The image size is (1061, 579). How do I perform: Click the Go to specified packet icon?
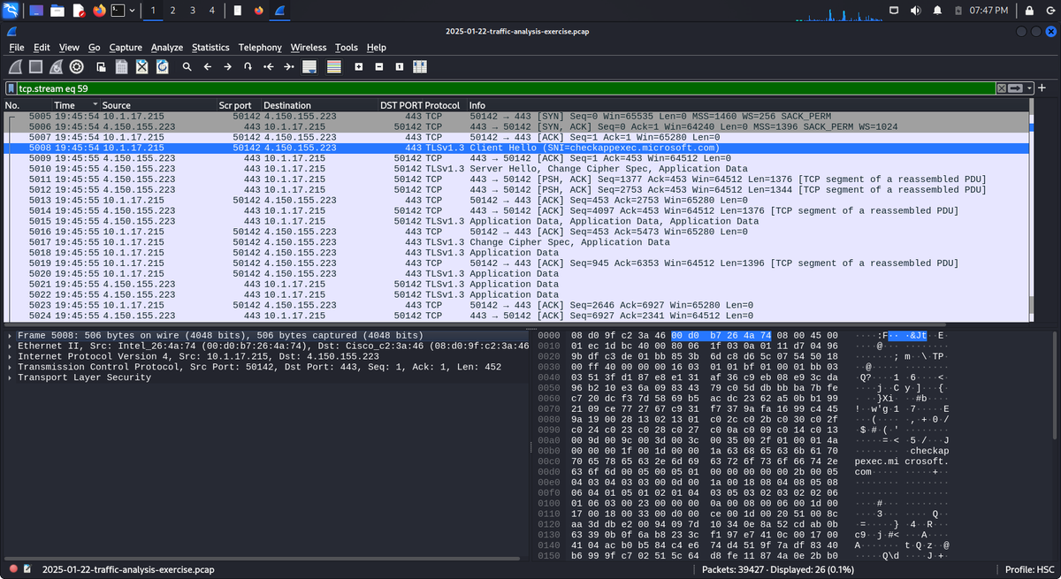tap(248, 66)
